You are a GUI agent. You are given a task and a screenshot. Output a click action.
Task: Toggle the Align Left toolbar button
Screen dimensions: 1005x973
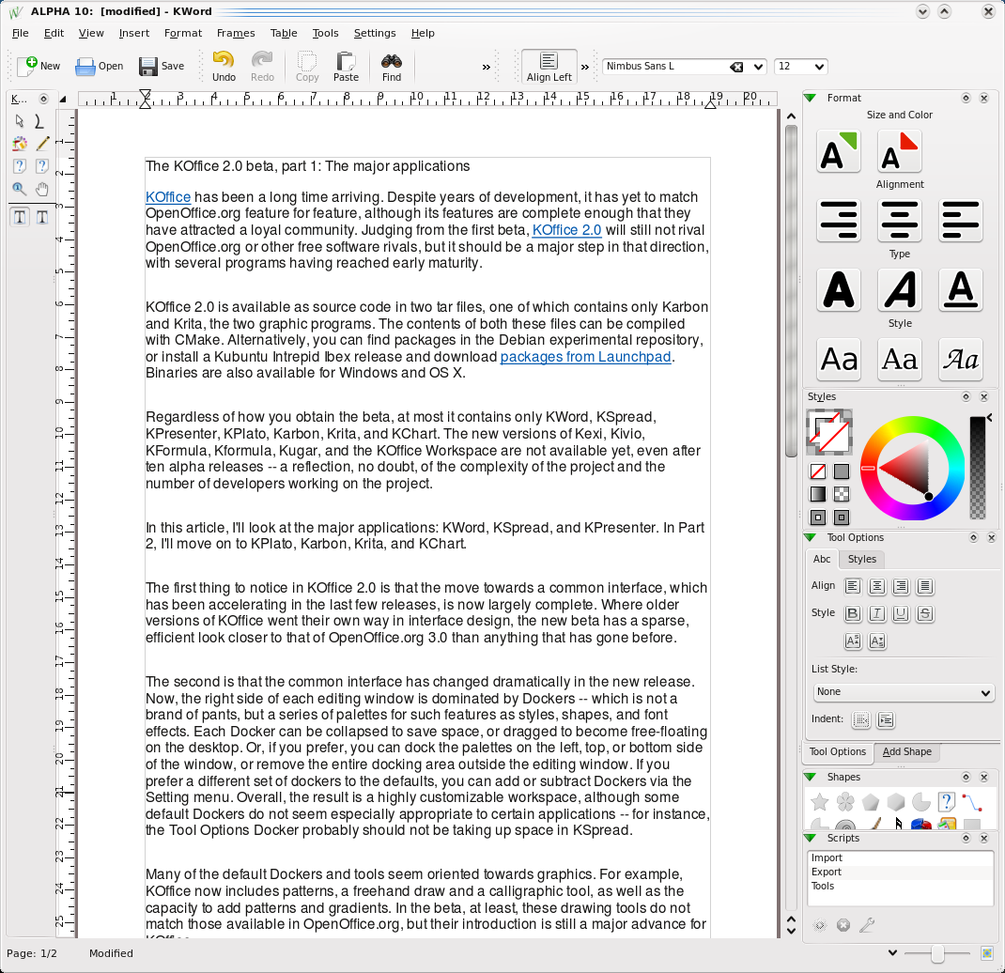(x=549, y=67)
